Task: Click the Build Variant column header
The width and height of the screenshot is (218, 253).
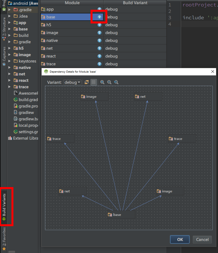Action: (135, 3)
